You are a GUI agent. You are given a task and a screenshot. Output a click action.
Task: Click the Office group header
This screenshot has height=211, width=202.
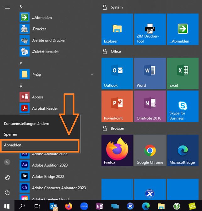point(116,51)
